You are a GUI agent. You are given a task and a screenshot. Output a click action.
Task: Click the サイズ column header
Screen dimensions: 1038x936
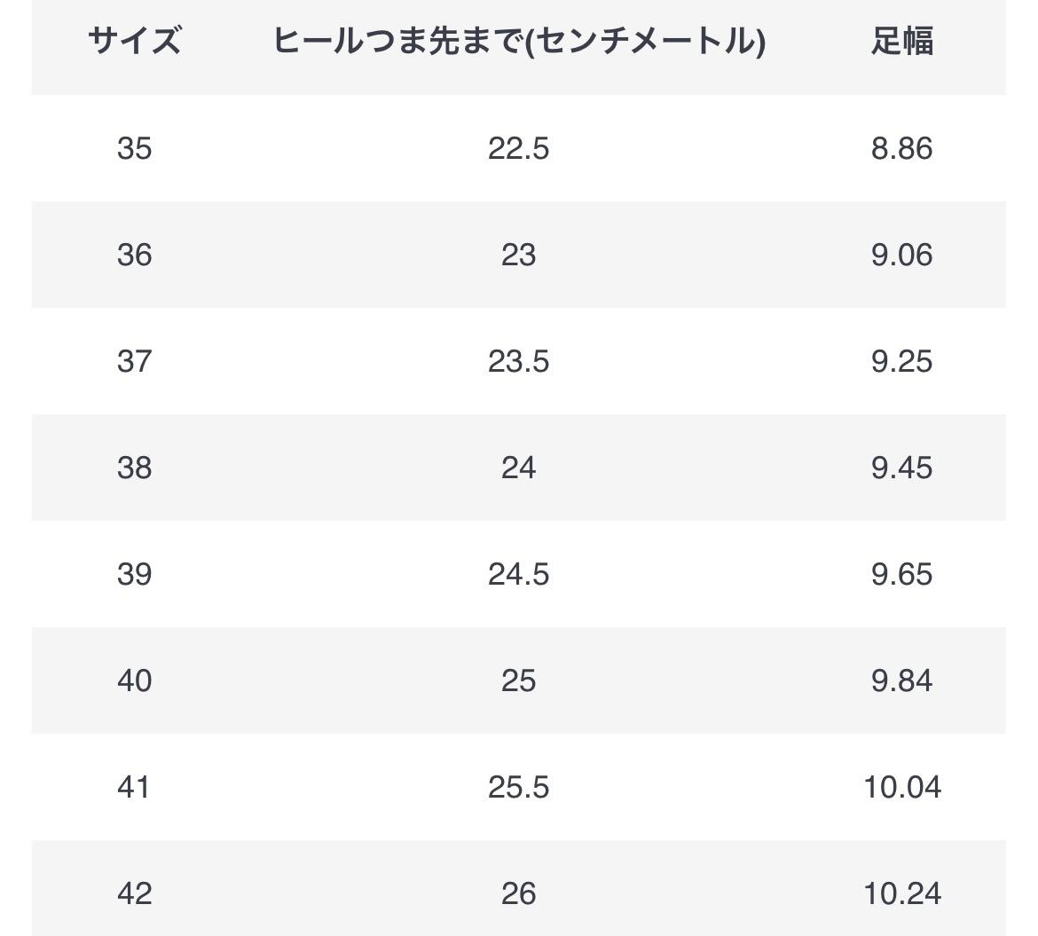tap(134, 41)
